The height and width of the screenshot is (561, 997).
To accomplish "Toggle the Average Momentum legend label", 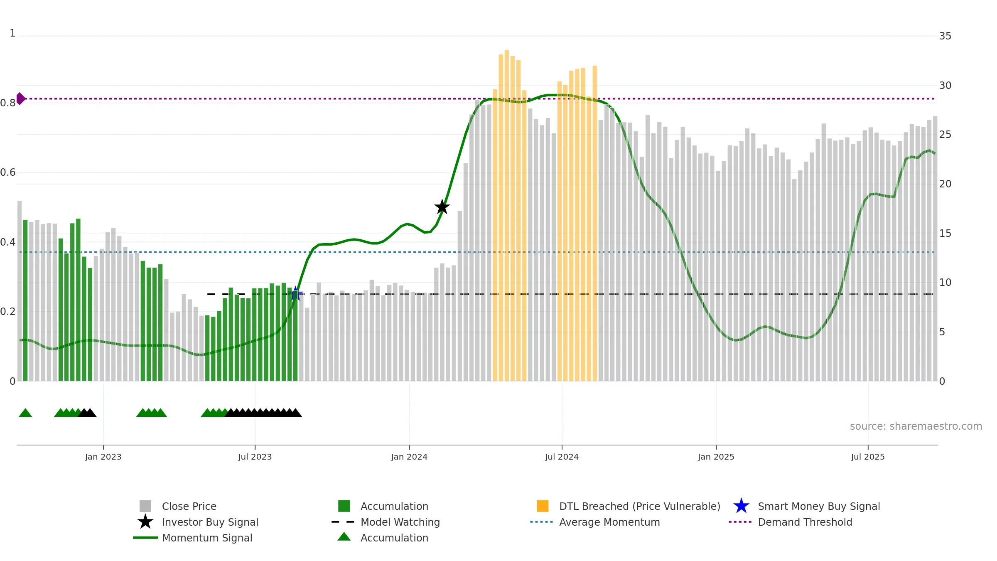I will coord(609,522).
